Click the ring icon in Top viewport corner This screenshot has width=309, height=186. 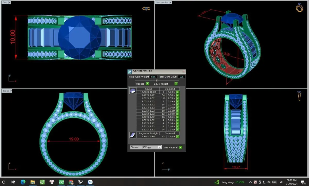(146, 9)
